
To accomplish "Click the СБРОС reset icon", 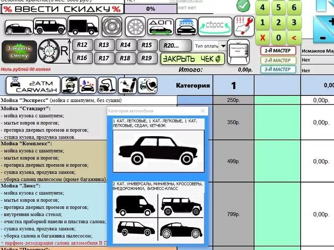I will tap(215, 26).
